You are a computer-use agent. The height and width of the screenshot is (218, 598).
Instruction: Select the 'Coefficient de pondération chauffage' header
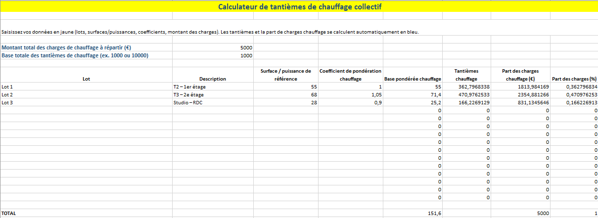(x=350, y=75)
